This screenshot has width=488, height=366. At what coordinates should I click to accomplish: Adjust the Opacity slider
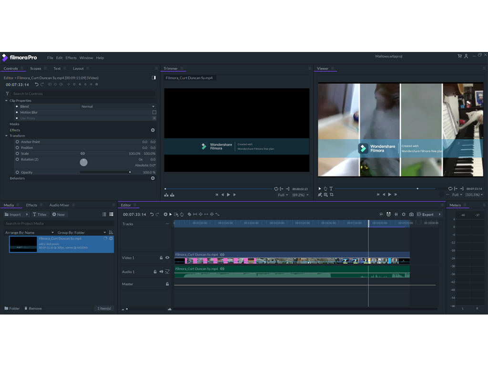coord(105,172)
